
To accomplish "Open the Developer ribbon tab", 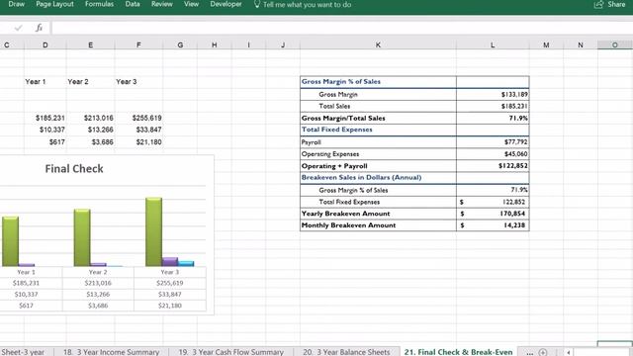I will (226, 4).
